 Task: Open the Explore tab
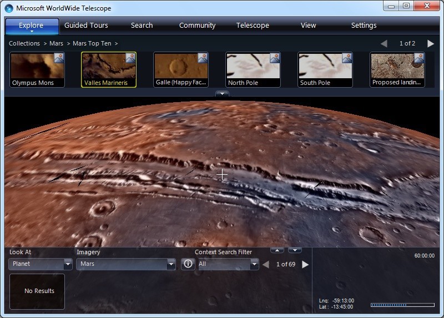(31, 25)
